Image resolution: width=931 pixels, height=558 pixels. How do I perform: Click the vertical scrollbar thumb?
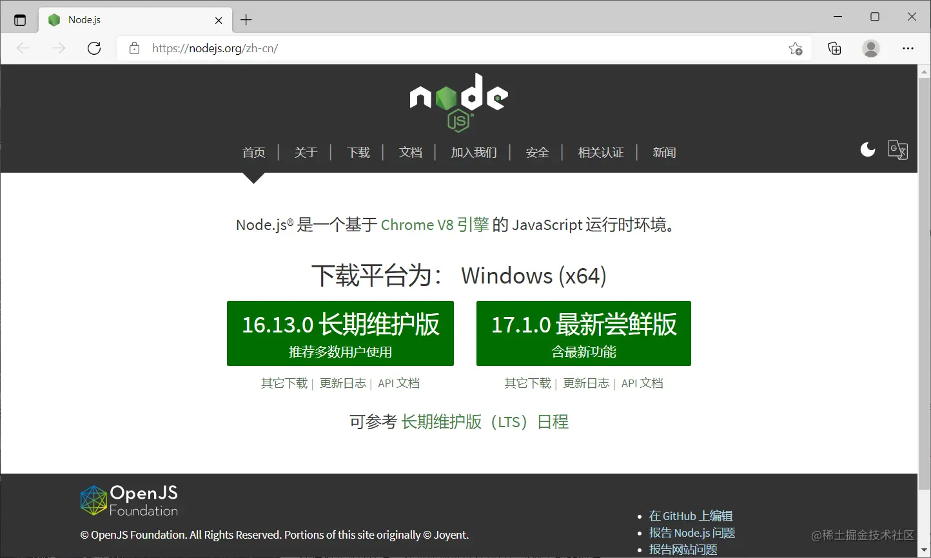[x=924, y=285]
